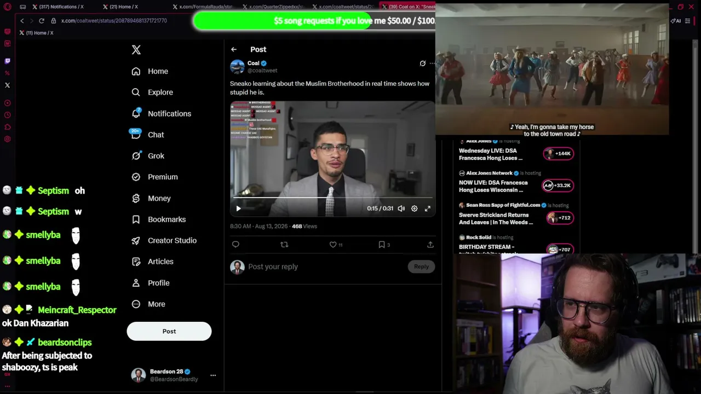701x394 pixels.
Task: Open the +144K Alex Jones live stream
Action: point(558,153)
